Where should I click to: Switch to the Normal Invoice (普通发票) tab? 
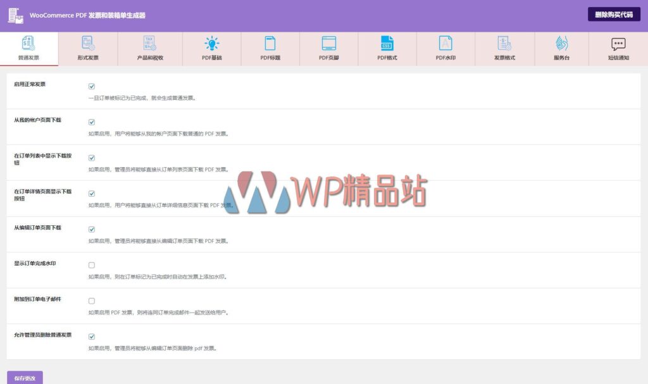(x=29, y=49)
